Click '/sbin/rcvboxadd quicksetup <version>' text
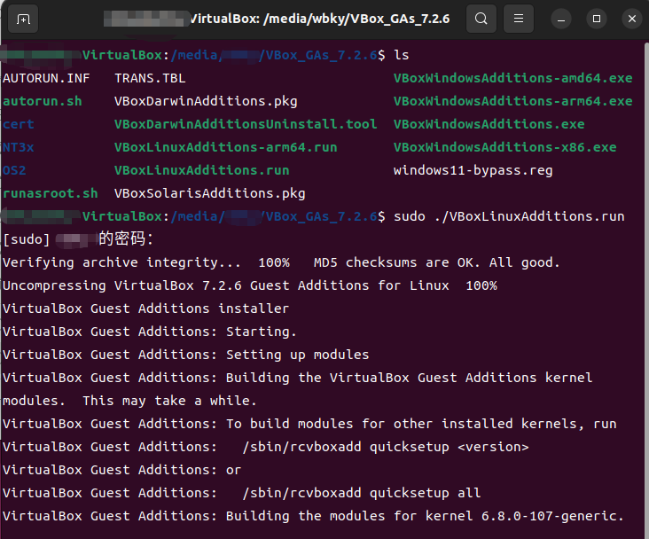Image resolution: width=649 pixels, height=539 pixels. [x=386, y=447]
